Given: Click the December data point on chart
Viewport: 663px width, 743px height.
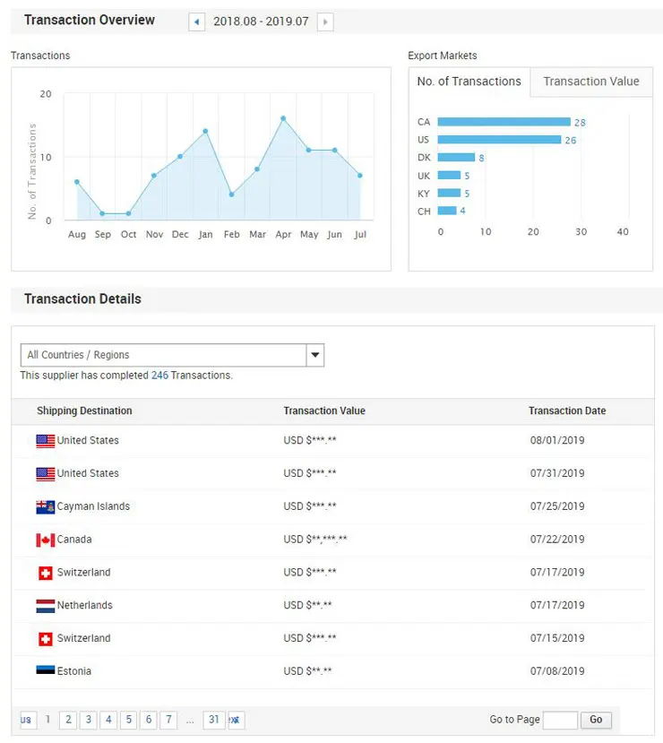Looking at the screenshot, I should pyautogui.click(x=180, y=156).
